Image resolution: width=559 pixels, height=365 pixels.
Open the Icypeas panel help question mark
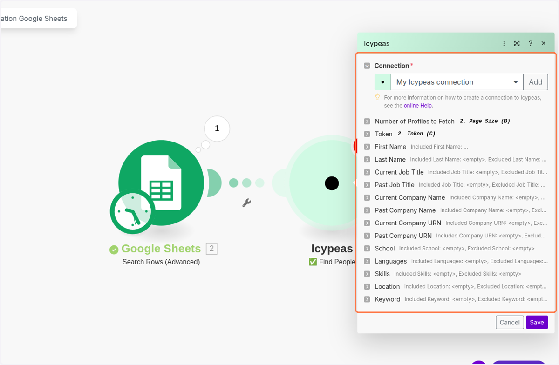tap(530, 43)
